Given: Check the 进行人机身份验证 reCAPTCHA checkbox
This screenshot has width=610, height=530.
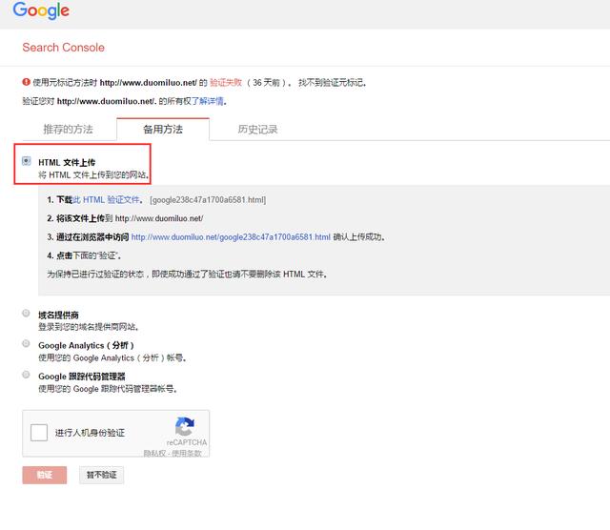Looking at the screenshot, I should [39, 433].
